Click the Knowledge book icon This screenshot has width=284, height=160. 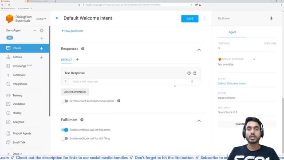8,66
